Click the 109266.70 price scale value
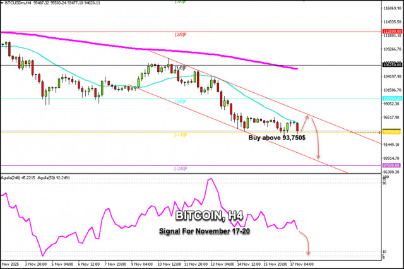The height and width of the screenshot is (269, 404). [x=393, y=49]
